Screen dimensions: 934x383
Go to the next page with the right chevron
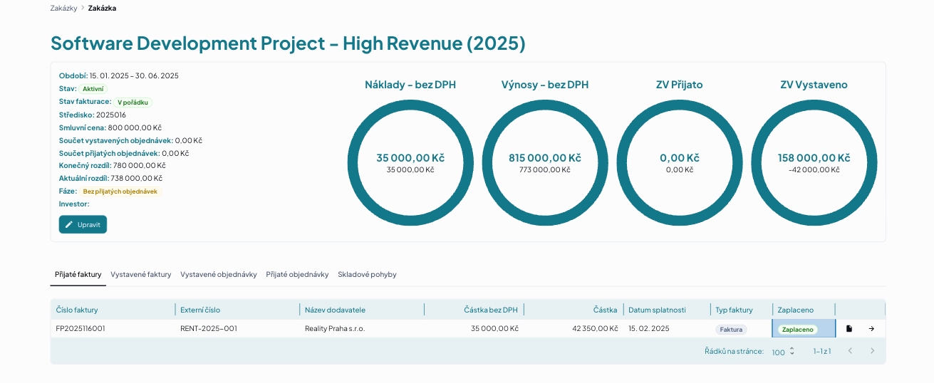point(872,351)
